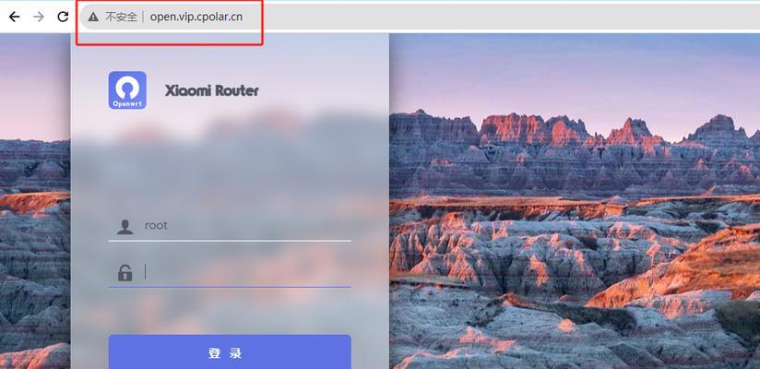Click the Xiaomi Router title text
This screenshot has width=760, height=369.
click(x=212, y=90)
